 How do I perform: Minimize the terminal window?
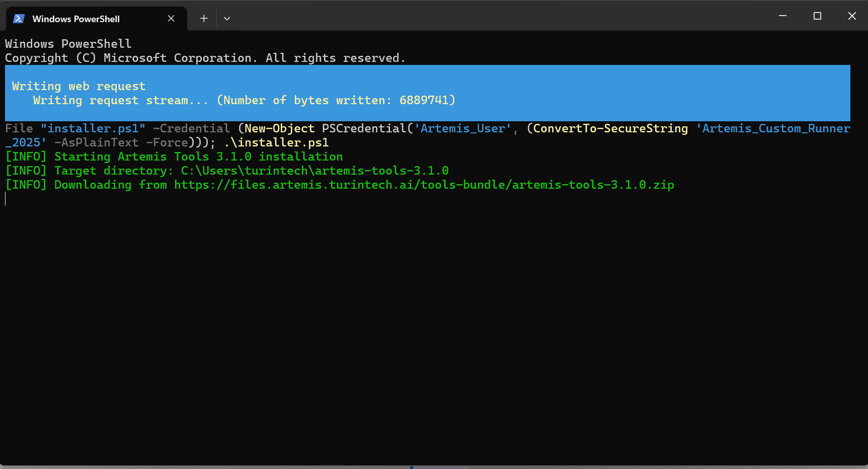[x=782, y=16]
